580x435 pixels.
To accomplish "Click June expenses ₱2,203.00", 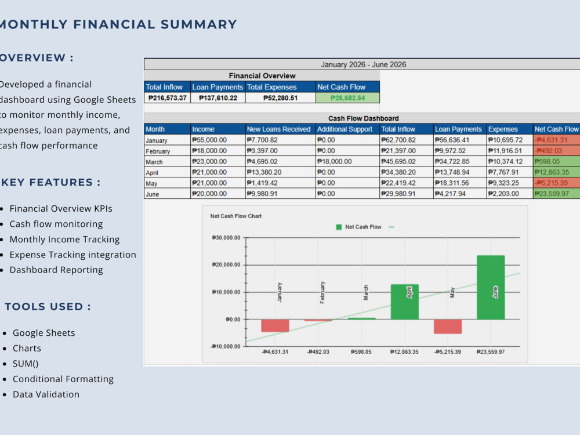I will 503,194.
